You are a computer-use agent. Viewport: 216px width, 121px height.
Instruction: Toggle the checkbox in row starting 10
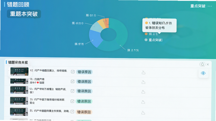73,72
